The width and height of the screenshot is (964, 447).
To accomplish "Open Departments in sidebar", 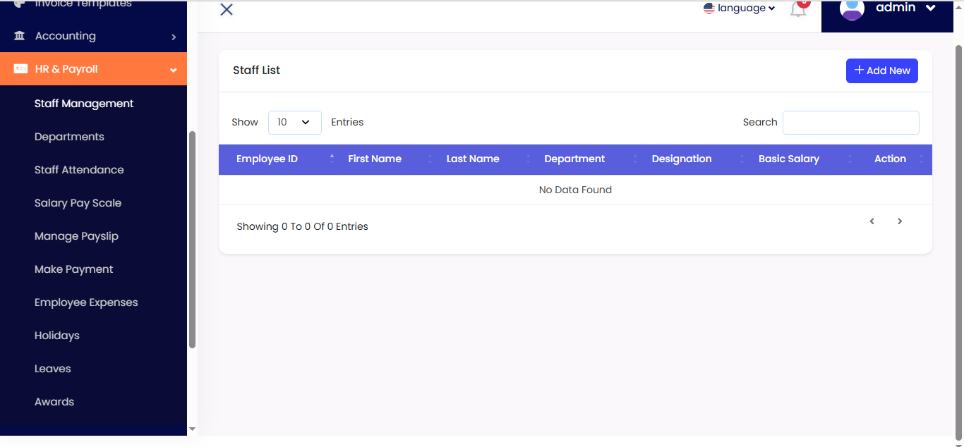I will pos(69,137).
